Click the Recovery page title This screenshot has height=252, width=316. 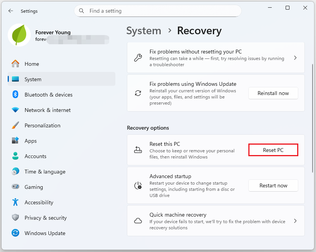(x=199, y=31)
